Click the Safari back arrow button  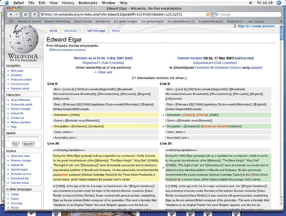(10, 14)
